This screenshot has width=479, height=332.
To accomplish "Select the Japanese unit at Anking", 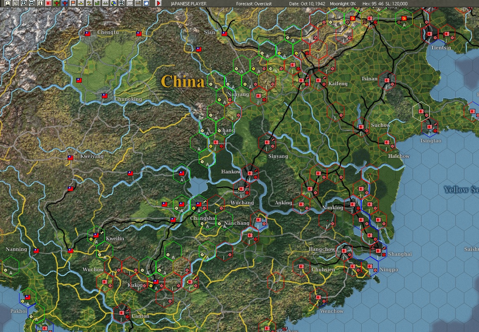I will pos(301,204).
